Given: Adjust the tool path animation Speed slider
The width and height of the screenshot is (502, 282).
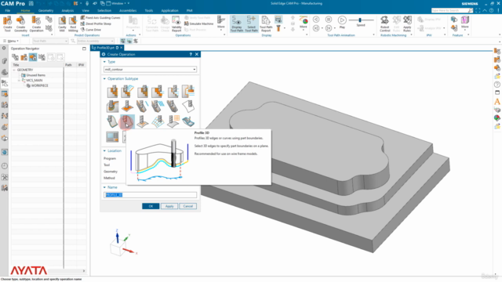Looking at the screenshot, I should (360, 20).
